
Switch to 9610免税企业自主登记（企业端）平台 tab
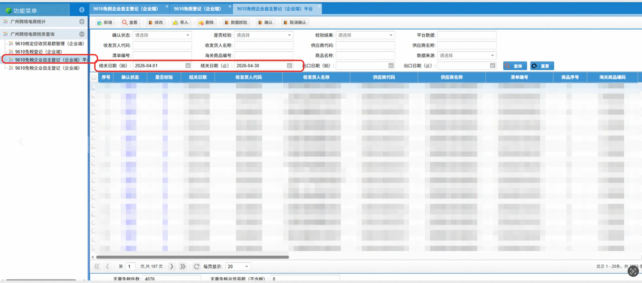[275, 9]
